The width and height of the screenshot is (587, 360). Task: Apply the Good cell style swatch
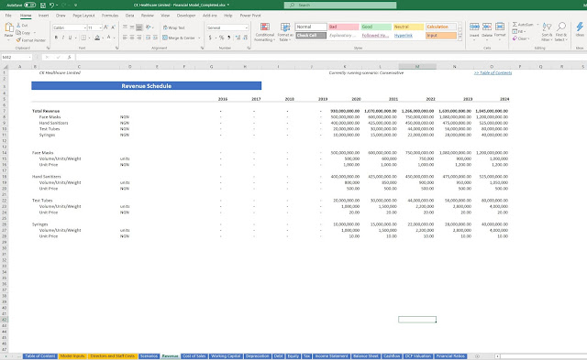(376, 27)
